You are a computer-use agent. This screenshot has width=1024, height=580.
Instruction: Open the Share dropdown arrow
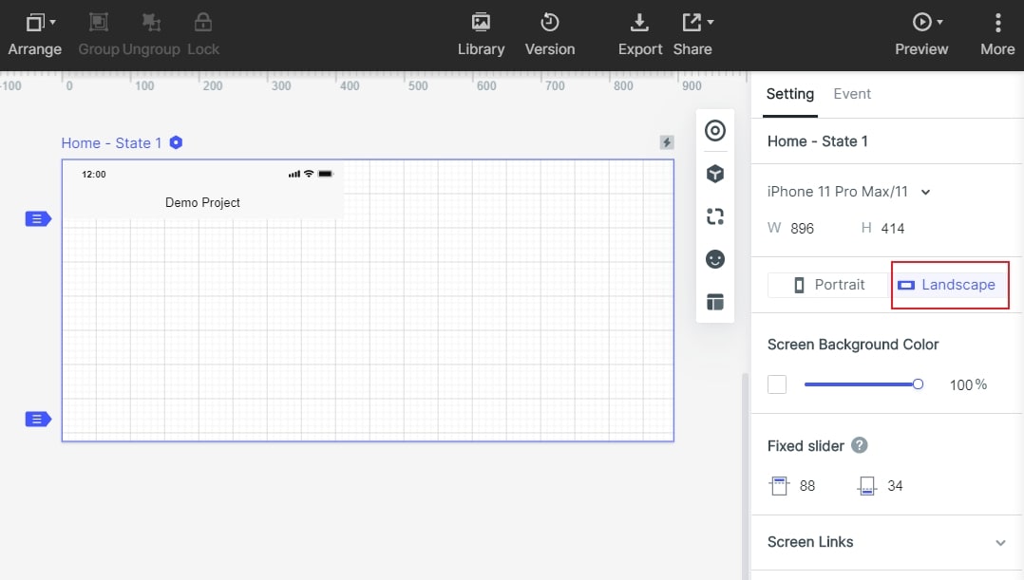711,22
